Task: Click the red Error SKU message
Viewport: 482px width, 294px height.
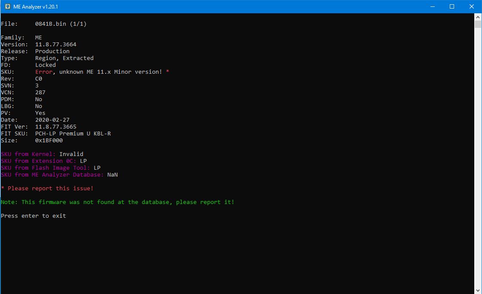Action: (x=102, y=72)
